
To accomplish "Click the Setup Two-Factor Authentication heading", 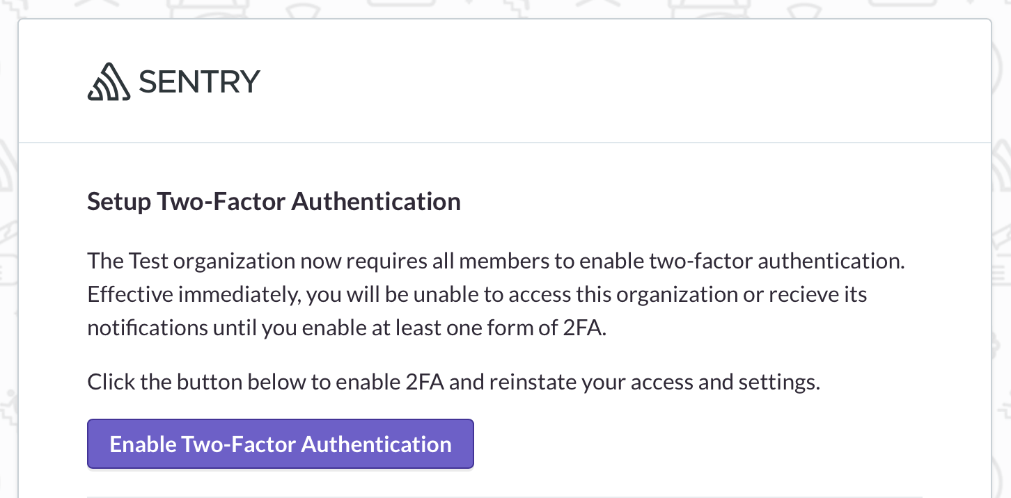I will (x=274, y=202).
